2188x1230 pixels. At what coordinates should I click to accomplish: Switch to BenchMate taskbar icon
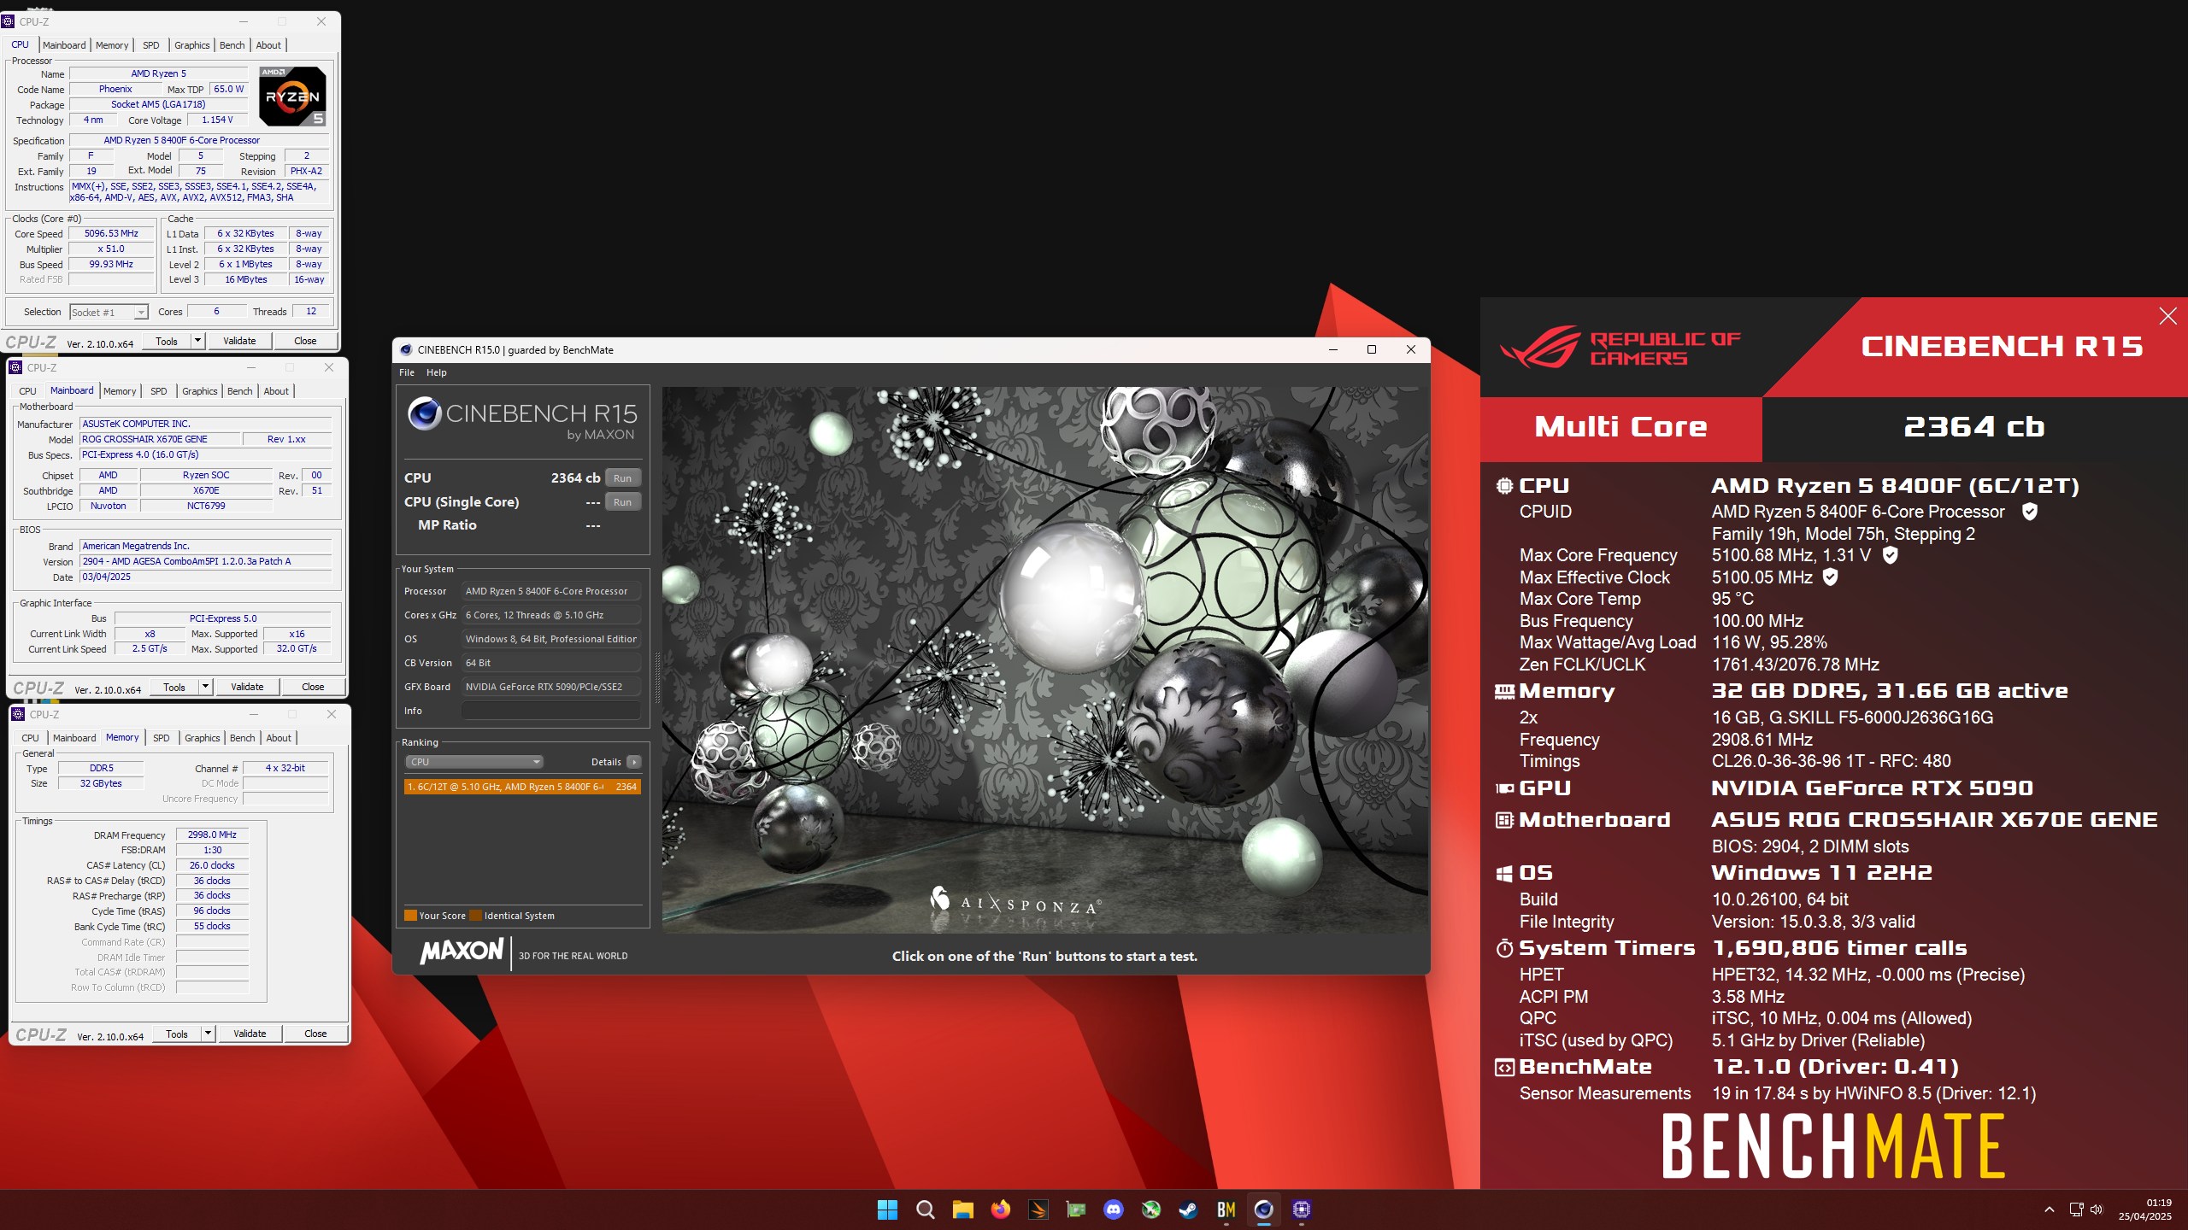click(1226, 1209)
